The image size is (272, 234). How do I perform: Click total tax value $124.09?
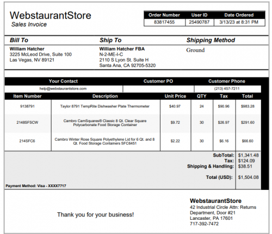pos(246,161)
